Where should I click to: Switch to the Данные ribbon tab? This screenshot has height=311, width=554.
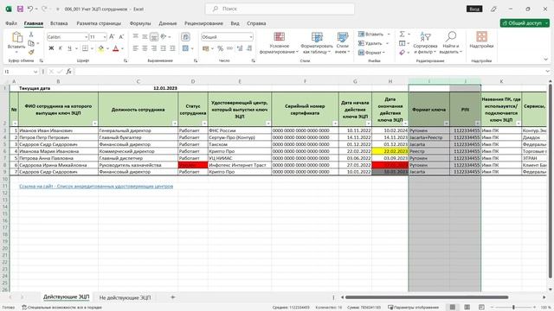click(167, 23)
